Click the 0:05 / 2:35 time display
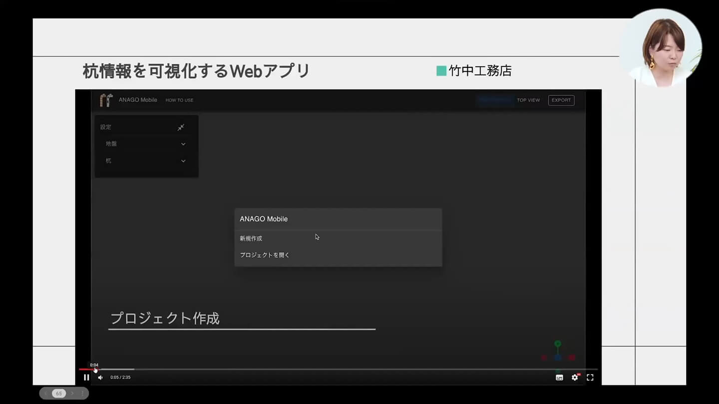The height and width of the screenshot is (404, 719). [120, 378]
